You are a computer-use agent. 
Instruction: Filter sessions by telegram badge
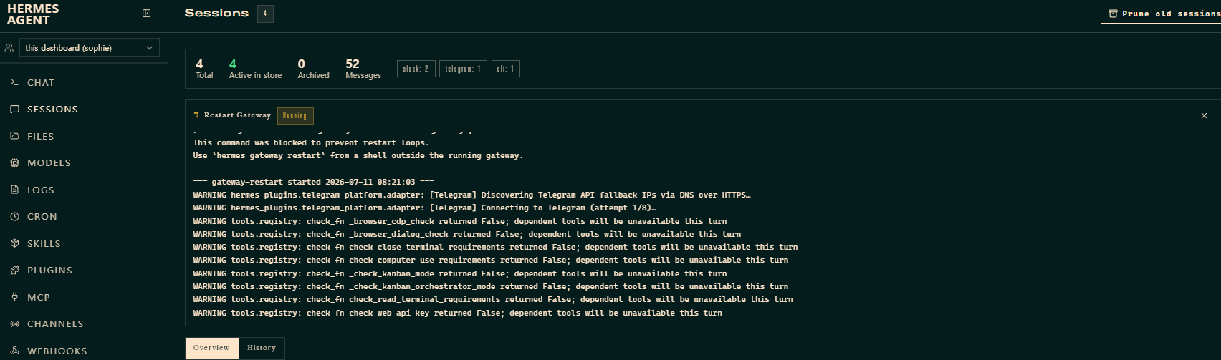point(463,69)
